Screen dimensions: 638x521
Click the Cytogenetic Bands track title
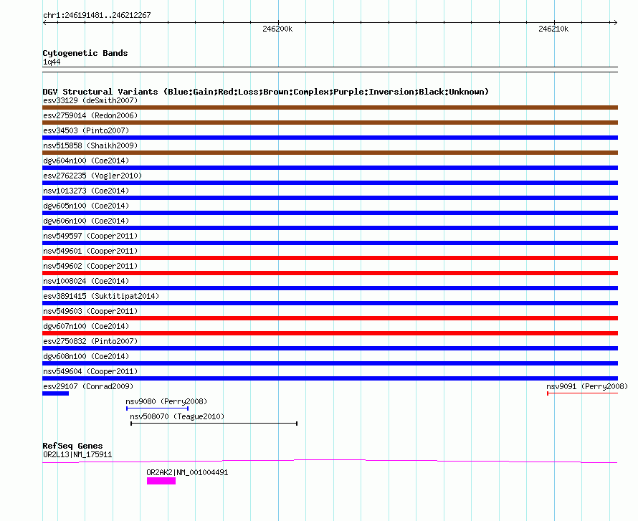tap(85, 53)
